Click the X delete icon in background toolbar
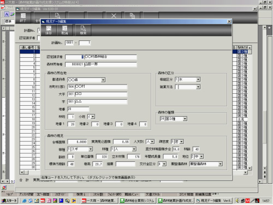Screen dimensions: 273x205 [x=114, y=16]
